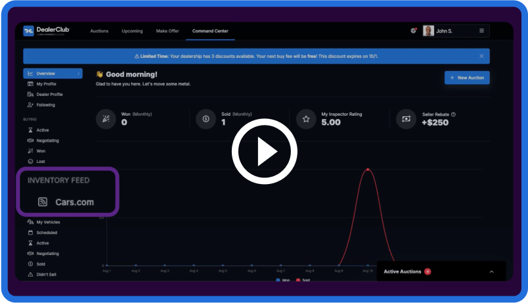Viewport: 528px width, 303px height.
Task: Click the Sold monthly dollar icon
Action: tap(206, 119)
